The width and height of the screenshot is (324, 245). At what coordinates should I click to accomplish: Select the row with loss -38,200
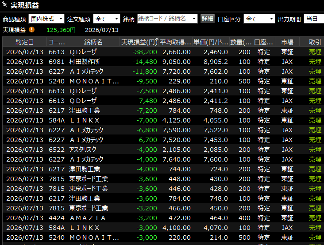(163, 52)
